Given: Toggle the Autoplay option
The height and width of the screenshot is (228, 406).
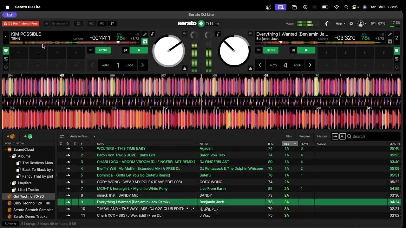Looking at the screenshot, I should coord(10,224).
